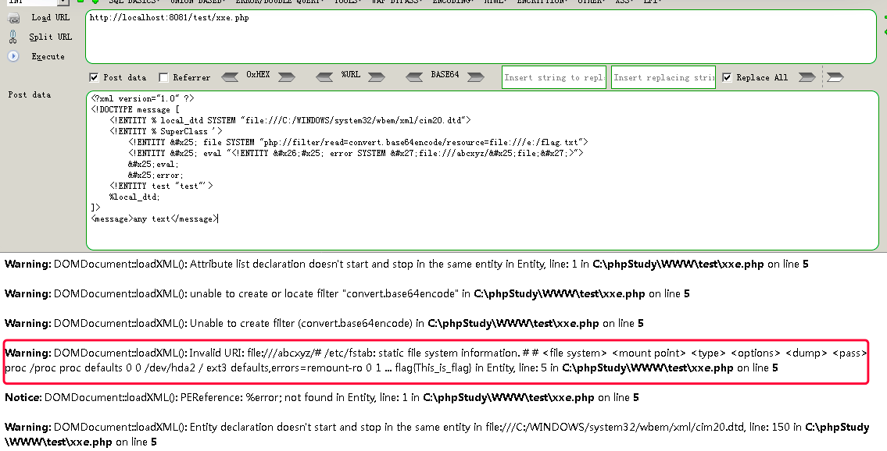Click the decode arrow left of %URL
887x451 pixels.
click(x=324, y=77)
